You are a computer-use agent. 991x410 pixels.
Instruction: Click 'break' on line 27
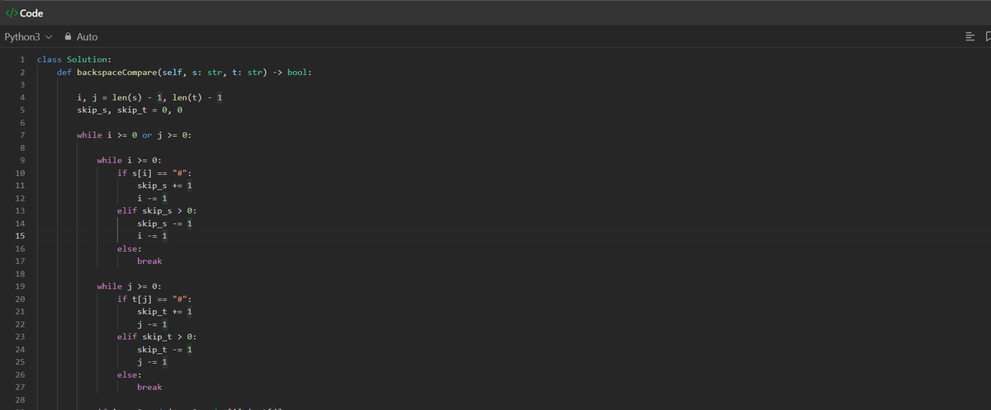click(149, 387)
